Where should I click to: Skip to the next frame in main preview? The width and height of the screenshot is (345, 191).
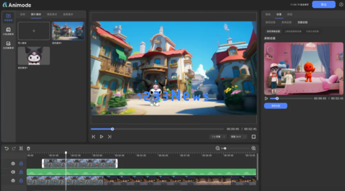pos(110,136)
